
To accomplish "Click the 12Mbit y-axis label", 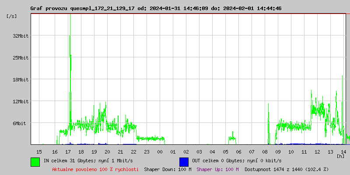I will click(20, 101).
